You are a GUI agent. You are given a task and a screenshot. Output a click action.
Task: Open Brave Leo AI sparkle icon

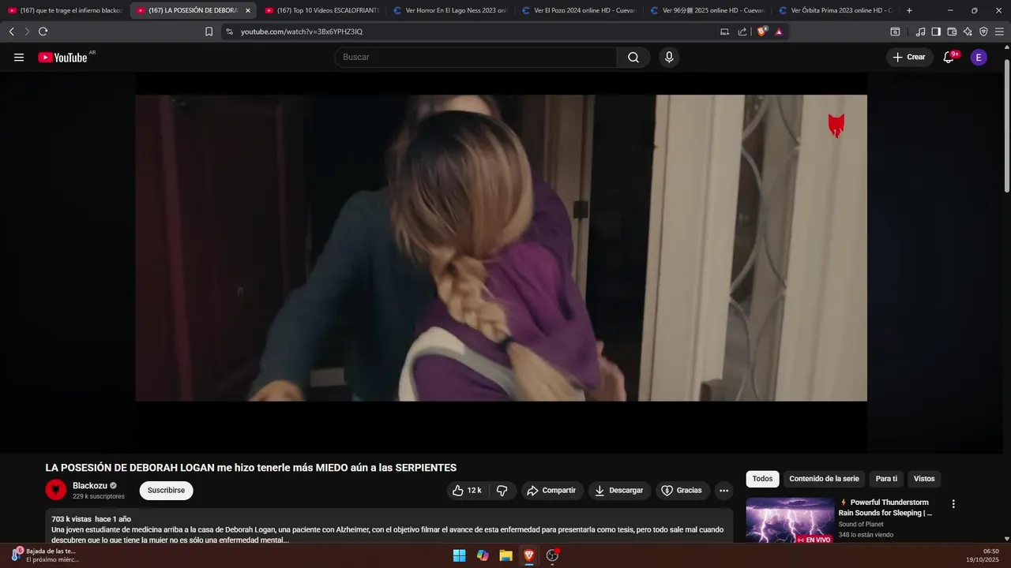click(968, 32)
